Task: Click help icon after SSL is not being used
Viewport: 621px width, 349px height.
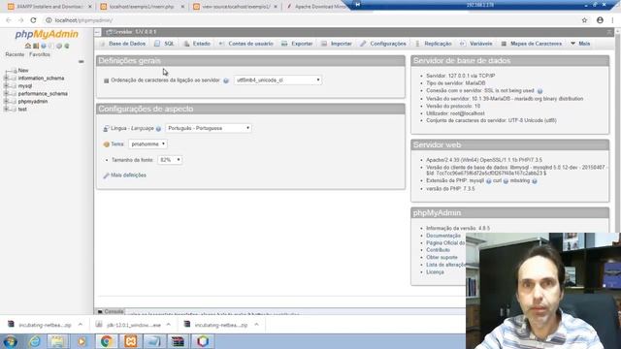Action: coord(539,91)
